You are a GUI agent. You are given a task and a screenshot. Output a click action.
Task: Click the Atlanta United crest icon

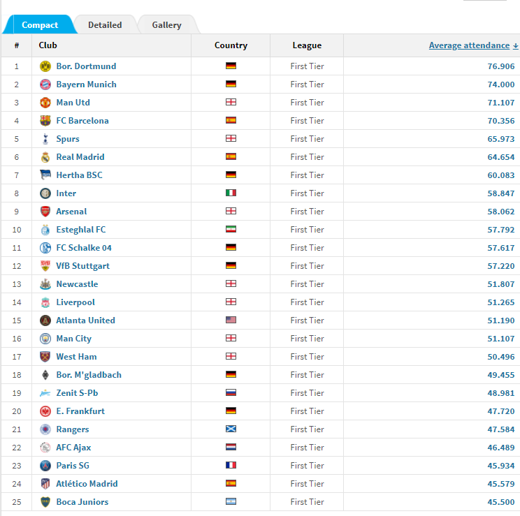[x=45, y=320]
